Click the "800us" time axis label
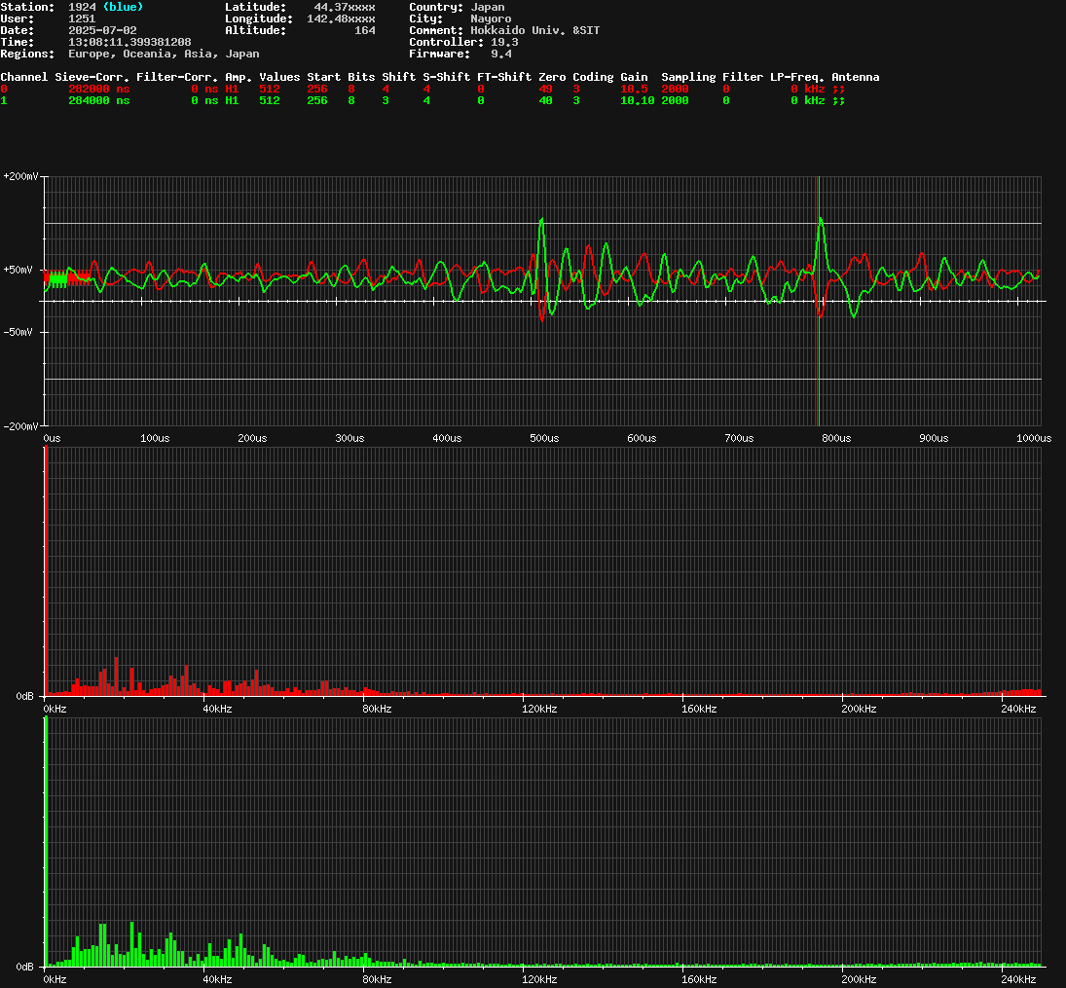 pos(836,438)
